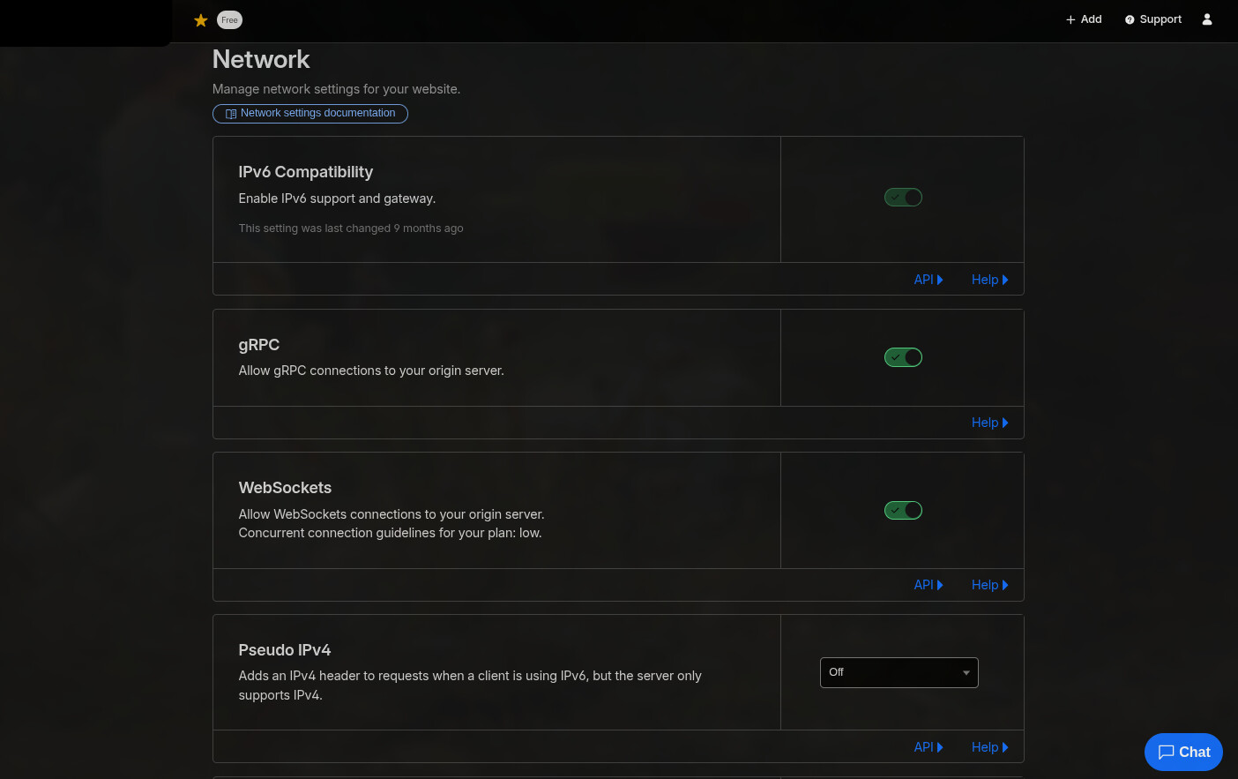The height and width of the screenshot is (779, 1238).
Task: Open the Support help menu
Action: coord(1152,19)
